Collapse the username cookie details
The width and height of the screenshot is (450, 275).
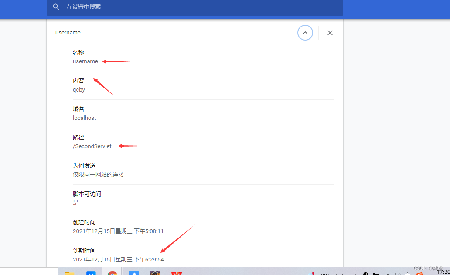pos(305,33)
